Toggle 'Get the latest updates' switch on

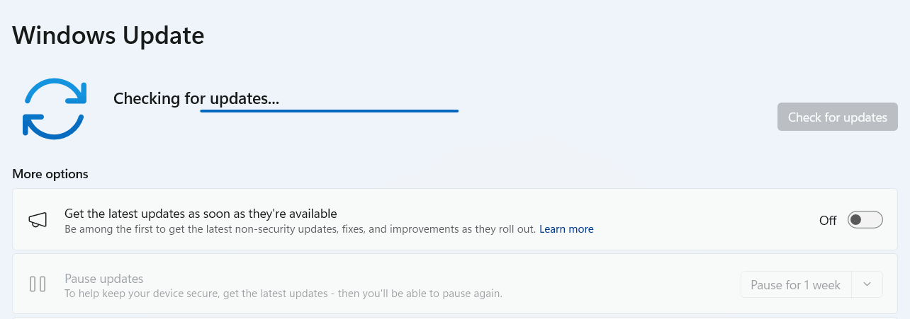point(865,220)
